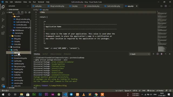Viewport: 173px width, 97px height.
Task: Open User.php in the file tree
Action: pos(17,44)
